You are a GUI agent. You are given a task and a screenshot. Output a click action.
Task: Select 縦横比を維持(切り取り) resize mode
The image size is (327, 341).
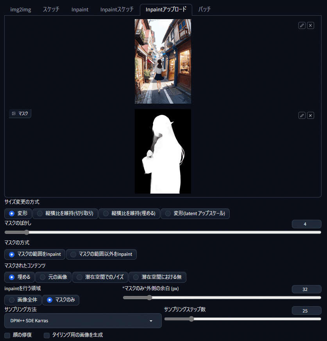[x=65, y=214]
